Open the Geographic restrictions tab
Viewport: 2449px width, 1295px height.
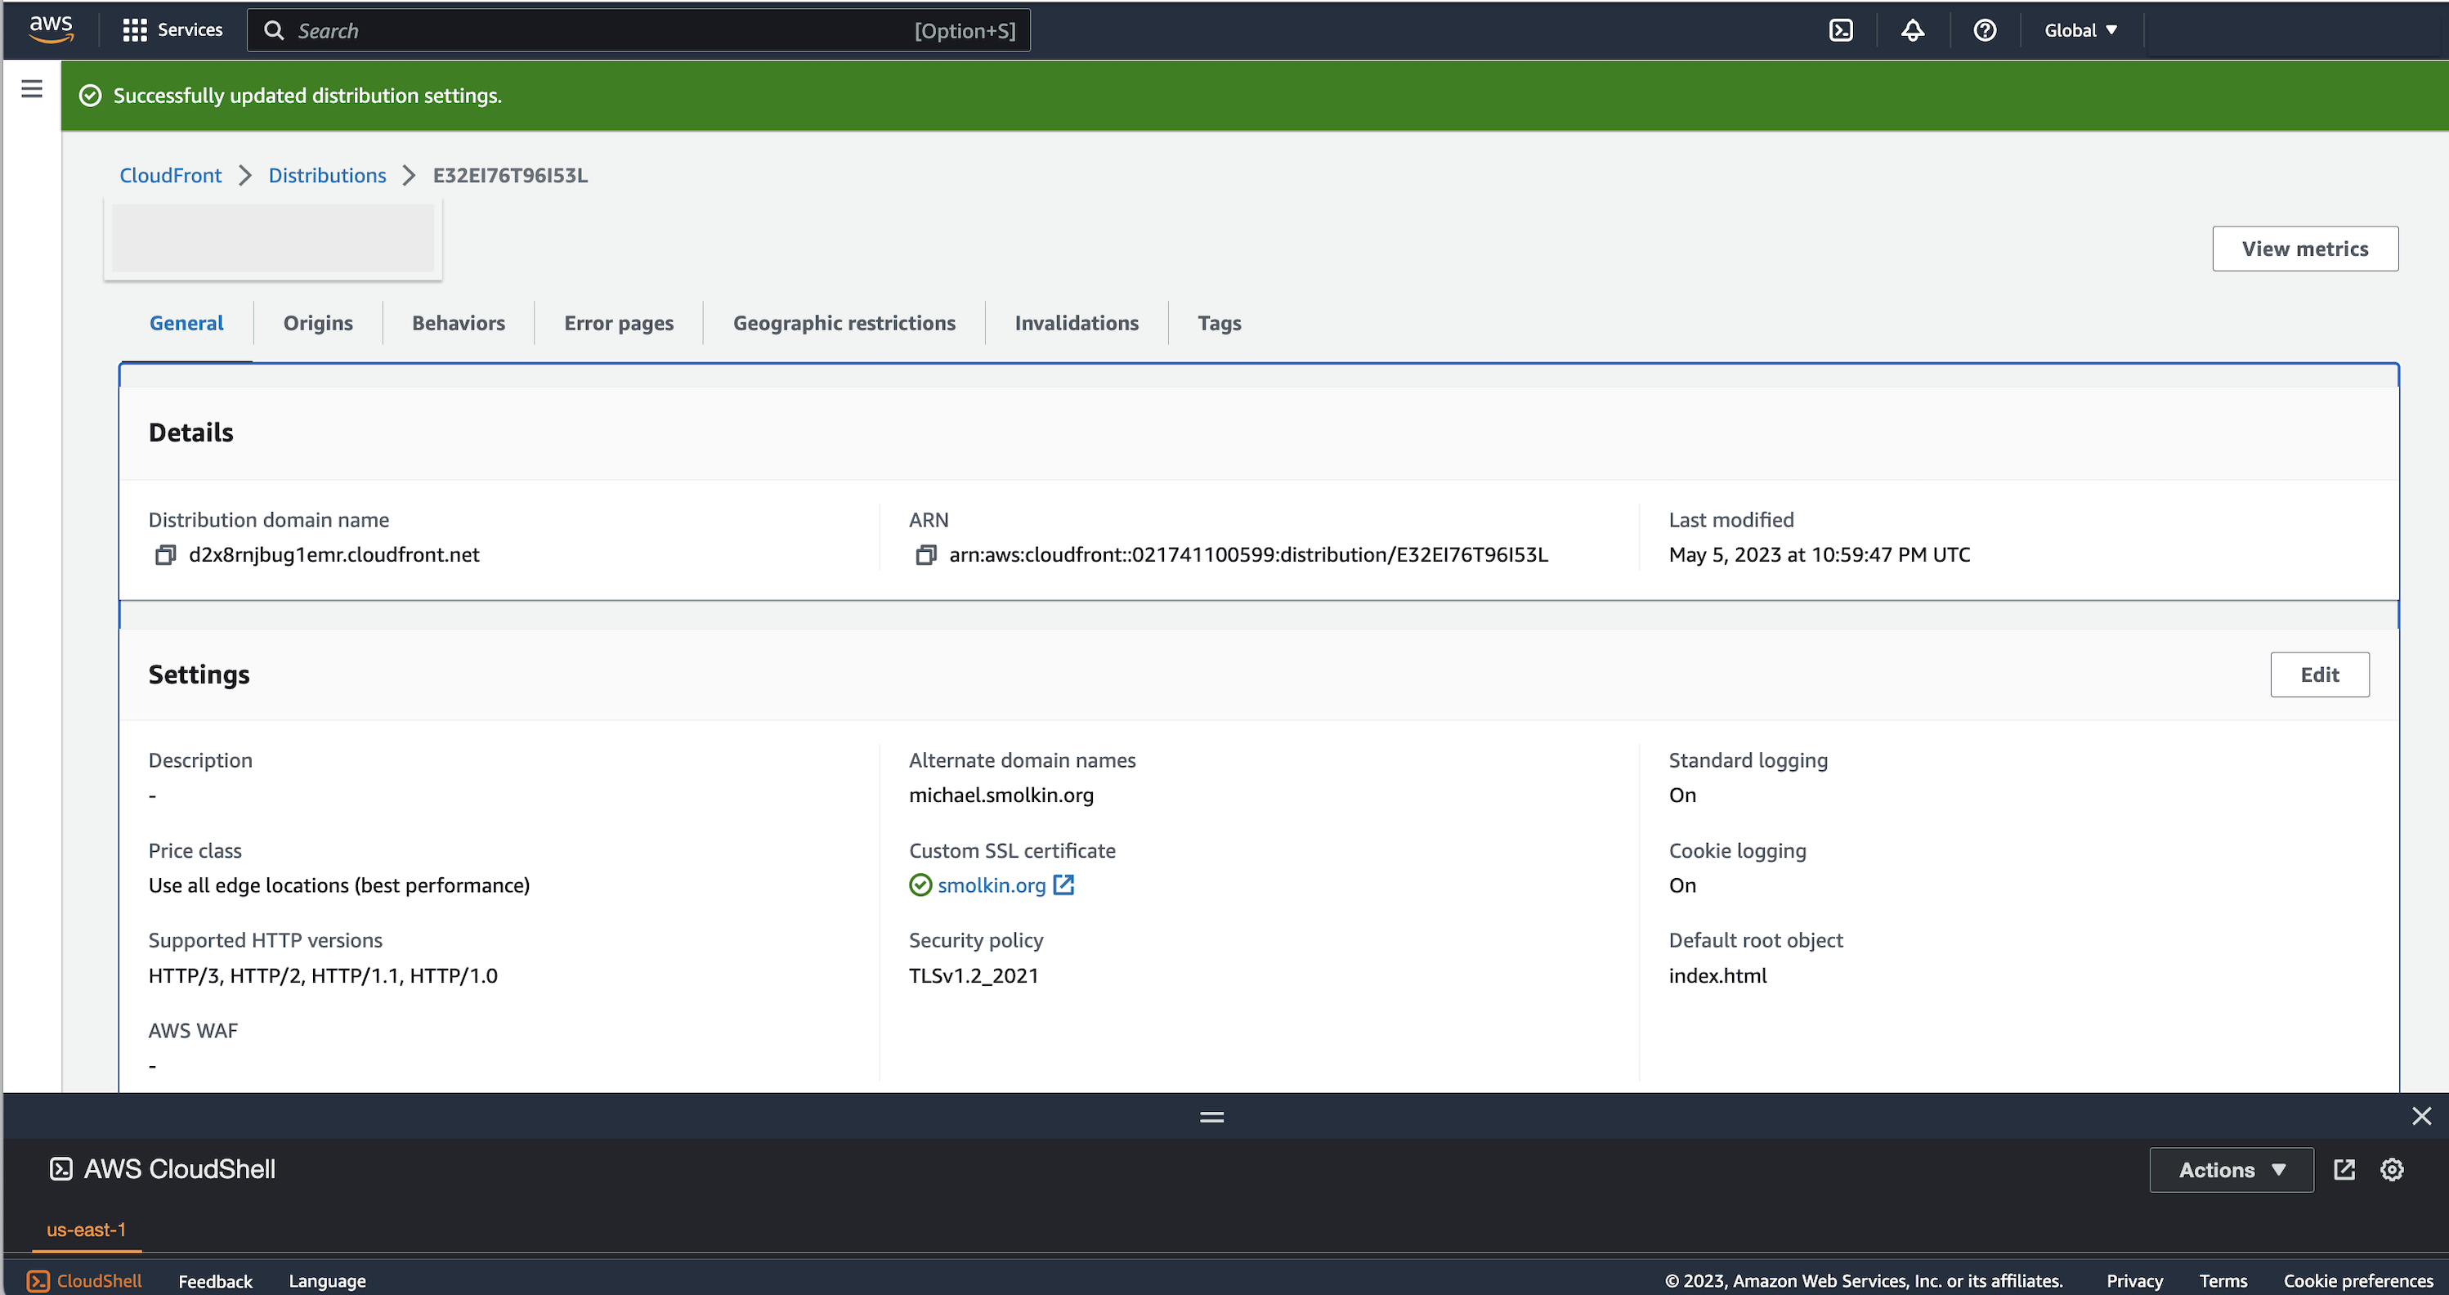(844, 323)
